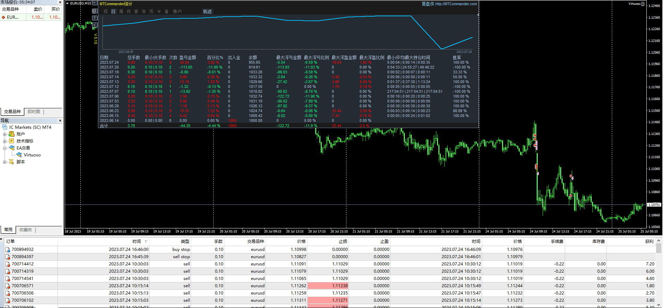This screenshot has height=308, width=663.
Task: Click the 技术指标 indicators folder icon
Action: 12,141
